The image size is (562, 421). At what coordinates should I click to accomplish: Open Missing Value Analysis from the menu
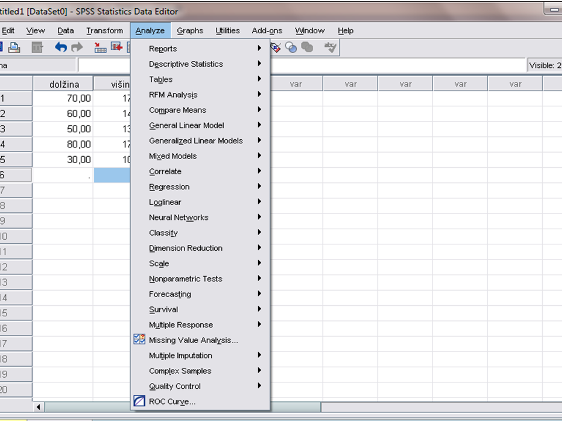click(x=193, y=340)
